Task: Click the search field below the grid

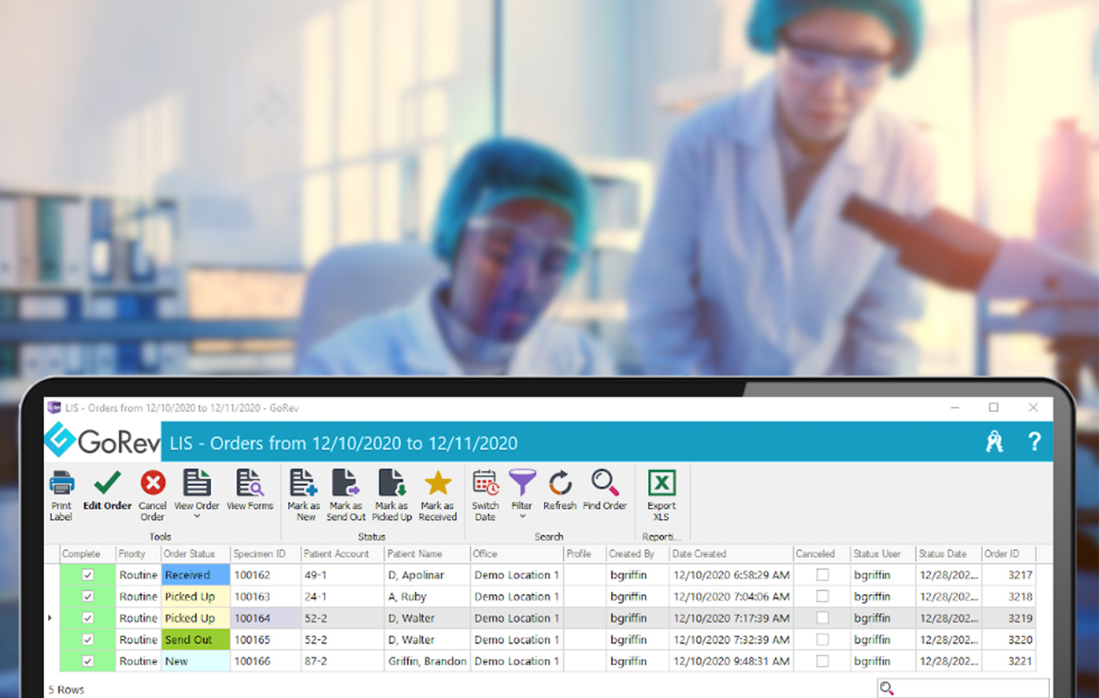Action: tap(969, 688)
